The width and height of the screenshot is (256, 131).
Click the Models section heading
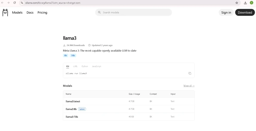click(67, 86)
